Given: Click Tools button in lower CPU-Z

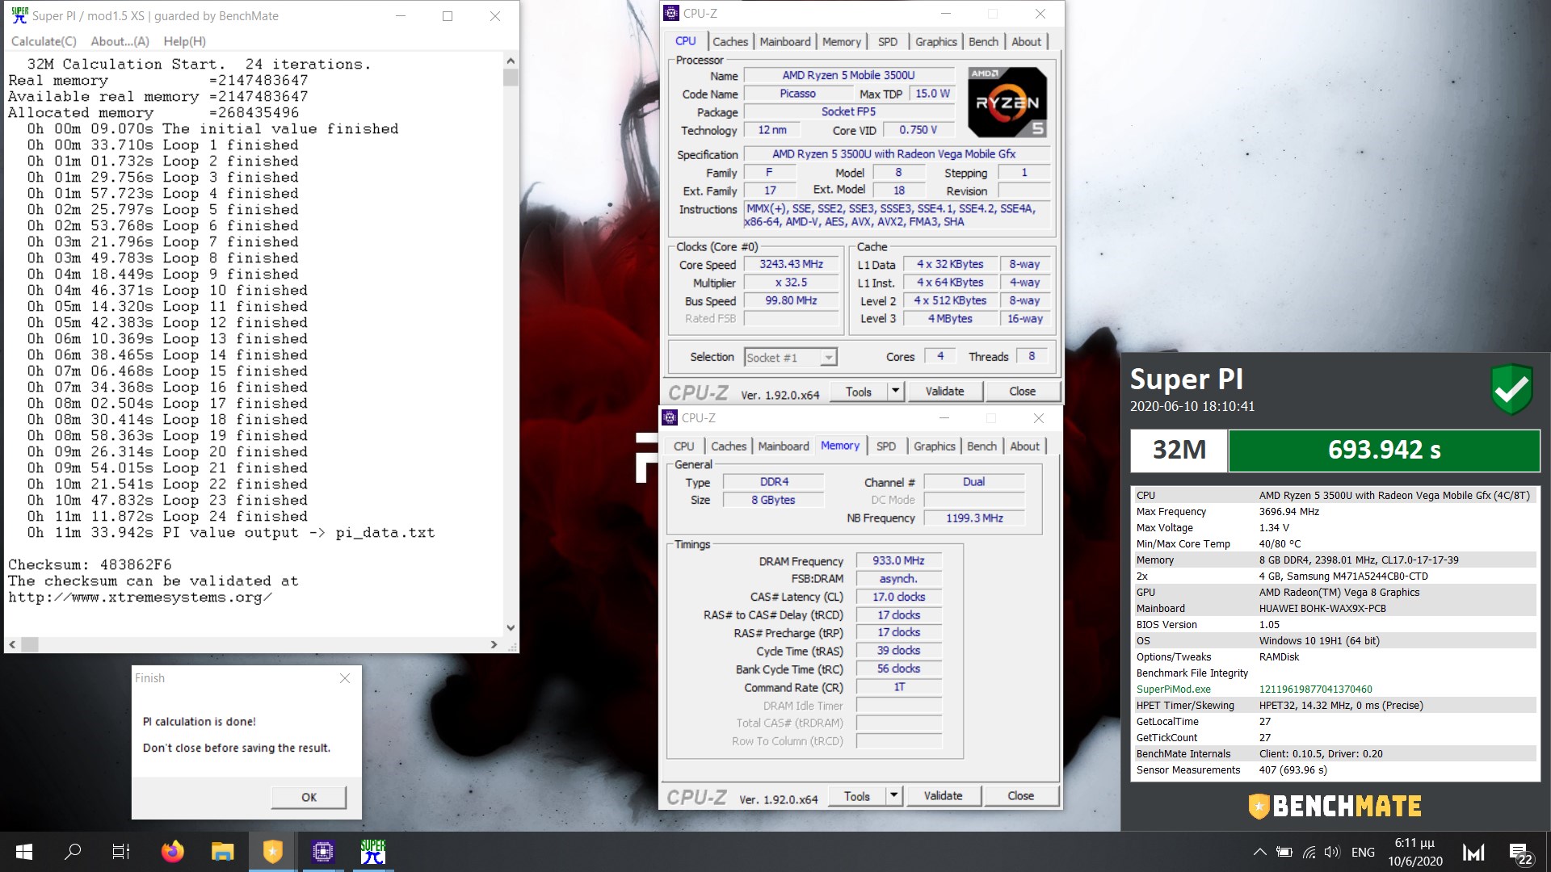Looking at the screenshot, I should pos(857,795).
